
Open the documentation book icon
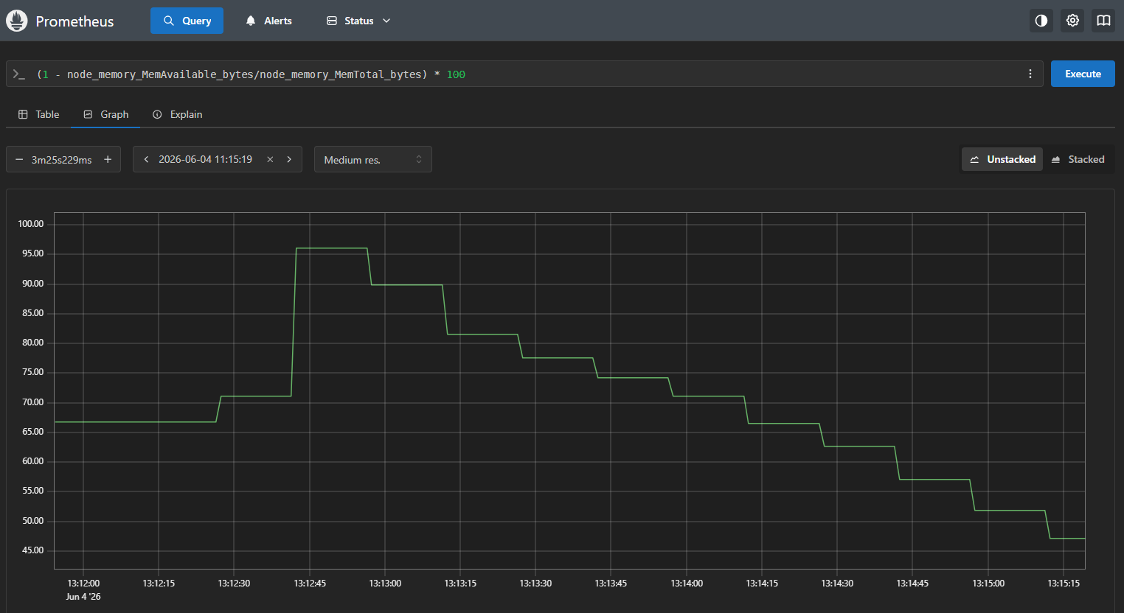pos(1103,21)
